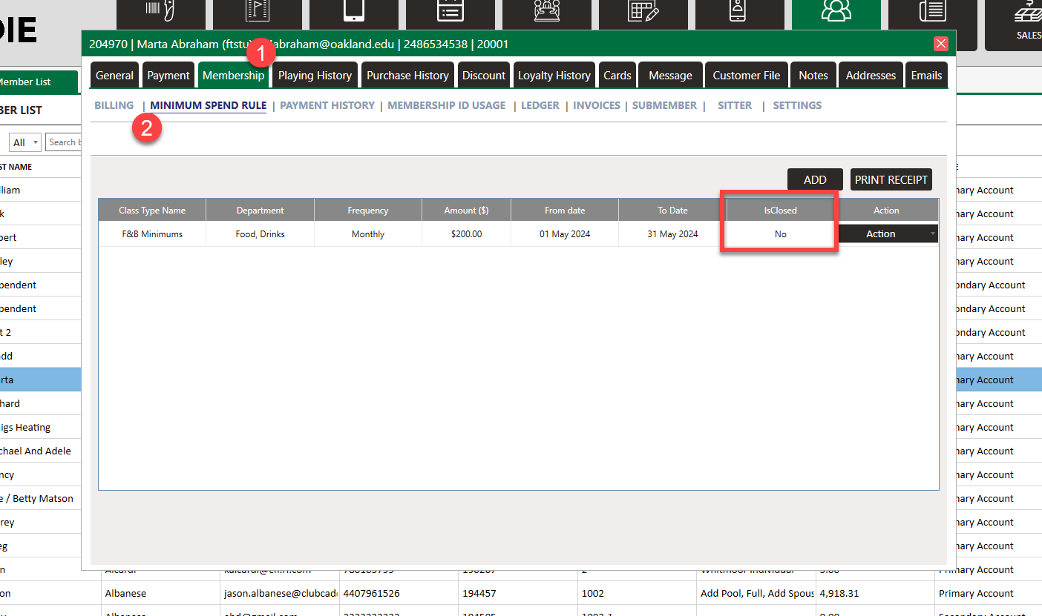Open the Ledger sub-section
Viewport: 1042px width, 616px height.
pos(540,106)
